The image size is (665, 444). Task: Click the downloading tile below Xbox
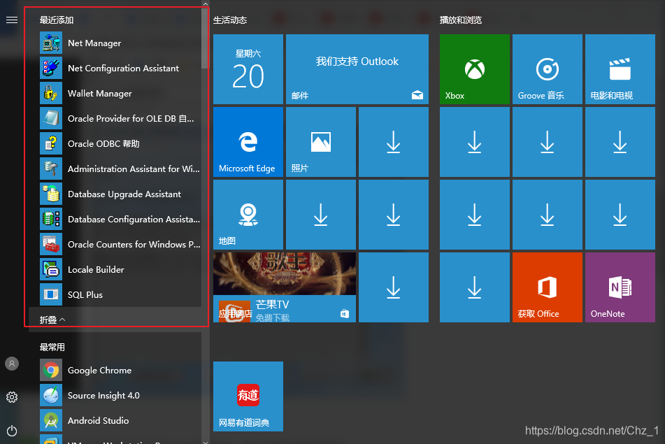[x=475, y=142]
